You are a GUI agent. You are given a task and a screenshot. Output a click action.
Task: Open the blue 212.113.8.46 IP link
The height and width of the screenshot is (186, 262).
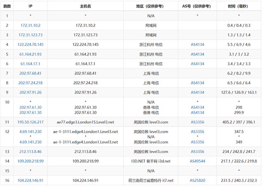[x=31, y=151]
